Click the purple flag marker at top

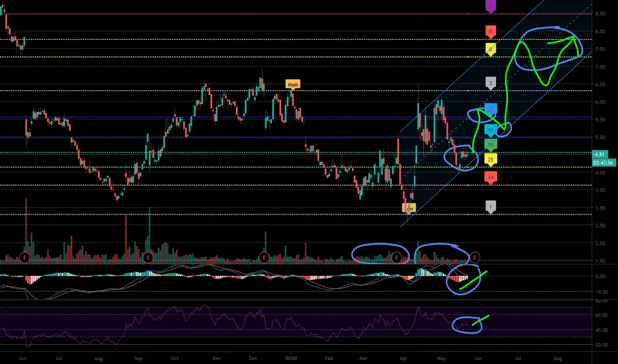pyautogui.click(x=490, y=7)
